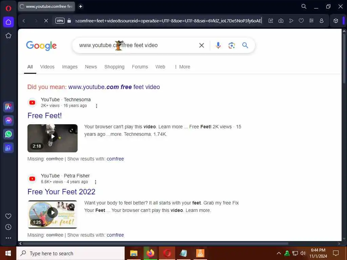Switch to the Images tab
Image resolution: width=347 pixels, height=260 pixels.
pyautogui.click(x=70, y=67)
